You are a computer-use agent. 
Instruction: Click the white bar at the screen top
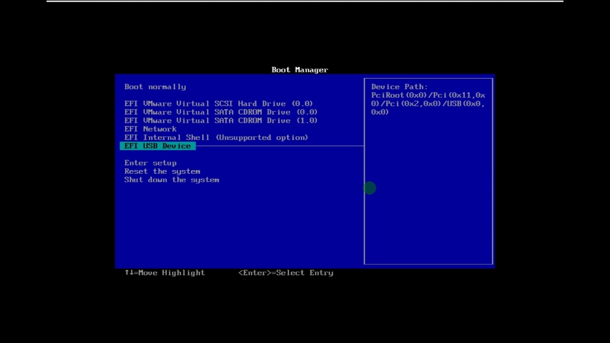[x=305, y=1]
